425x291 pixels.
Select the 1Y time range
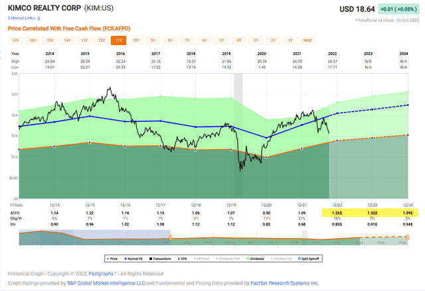coord(290,40)
